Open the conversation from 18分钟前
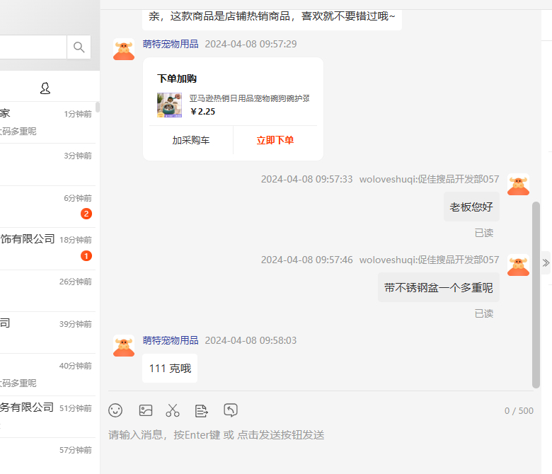This screenshot has height=474, width=552. pyautogui.click(x=46, y=248)
